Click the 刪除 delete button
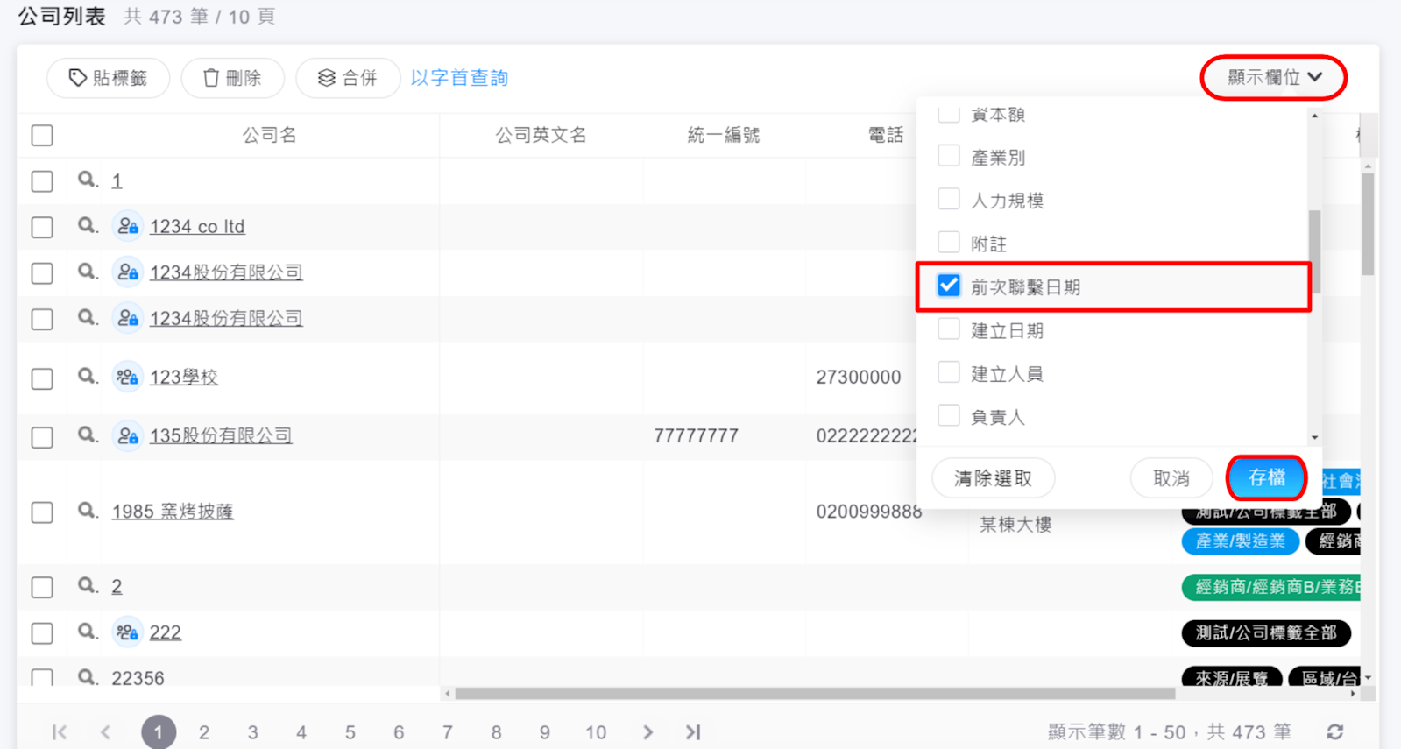 (x=233, y=78)
